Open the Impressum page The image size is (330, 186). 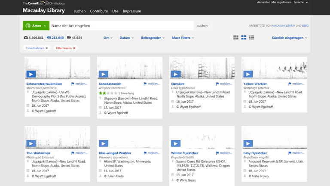click(132, 11)
